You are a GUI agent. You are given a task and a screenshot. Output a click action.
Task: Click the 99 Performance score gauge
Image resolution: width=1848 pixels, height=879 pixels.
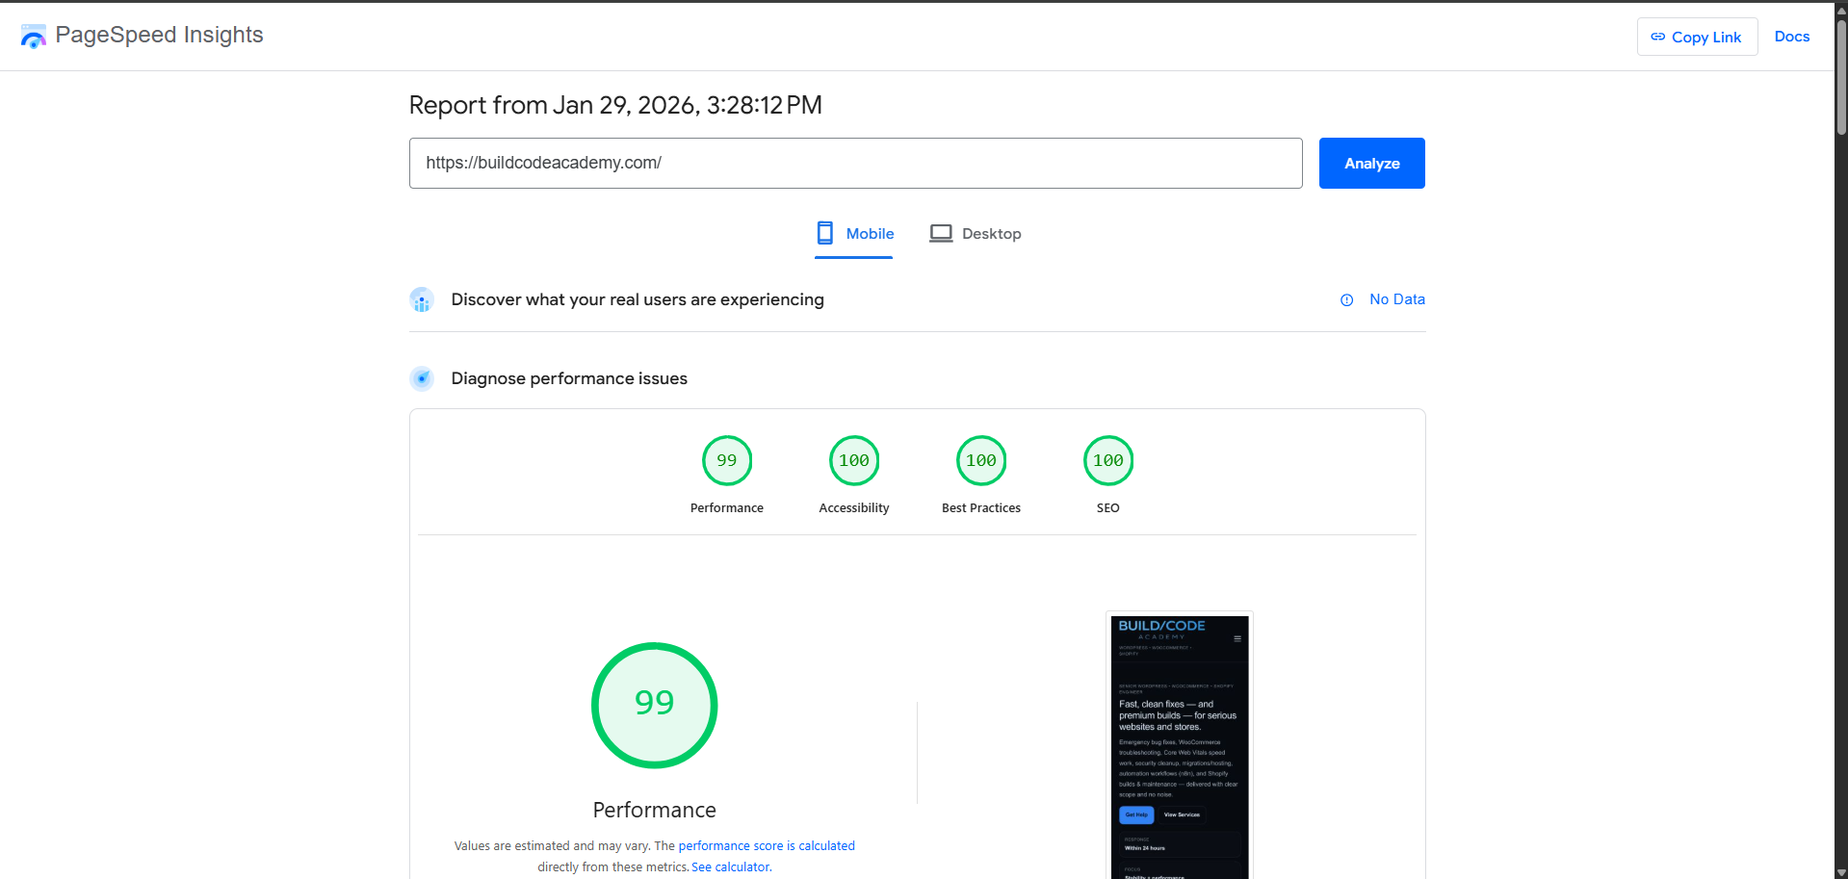click(x=726, y=461)
